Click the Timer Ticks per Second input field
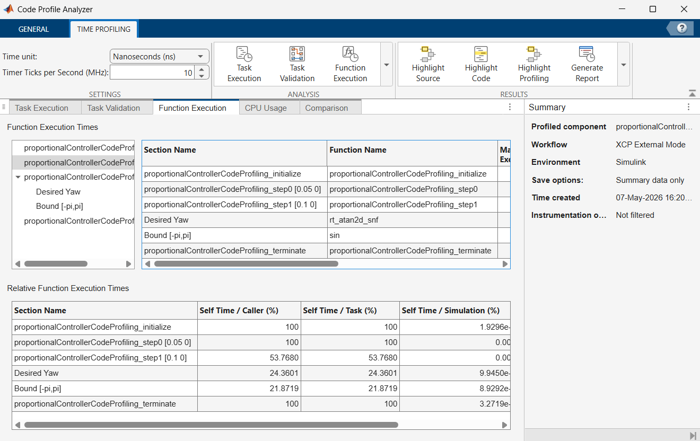This screenshot has width=700, height=441. (153, 73)
